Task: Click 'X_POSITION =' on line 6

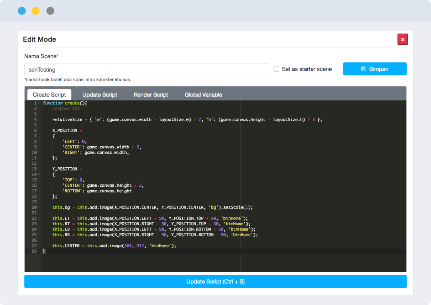Action: 67,131
